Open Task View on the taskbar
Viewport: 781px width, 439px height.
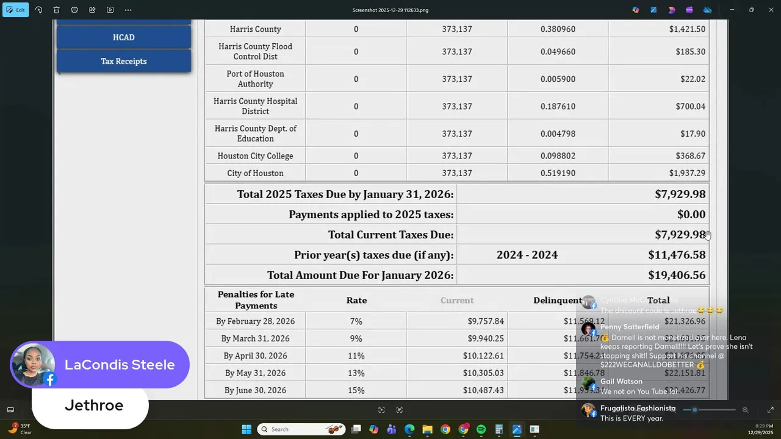point(356,429)
